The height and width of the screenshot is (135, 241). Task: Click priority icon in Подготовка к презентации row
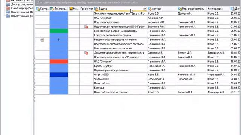(86, 27)
